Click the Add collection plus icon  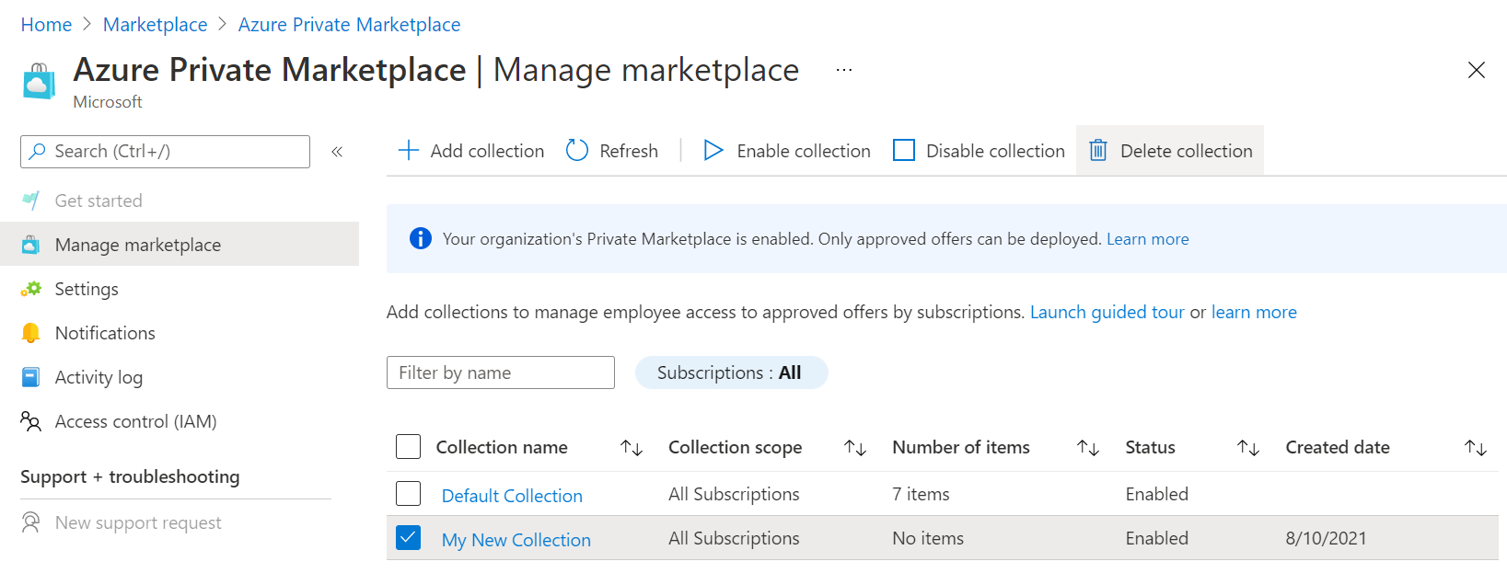[408, 151]
